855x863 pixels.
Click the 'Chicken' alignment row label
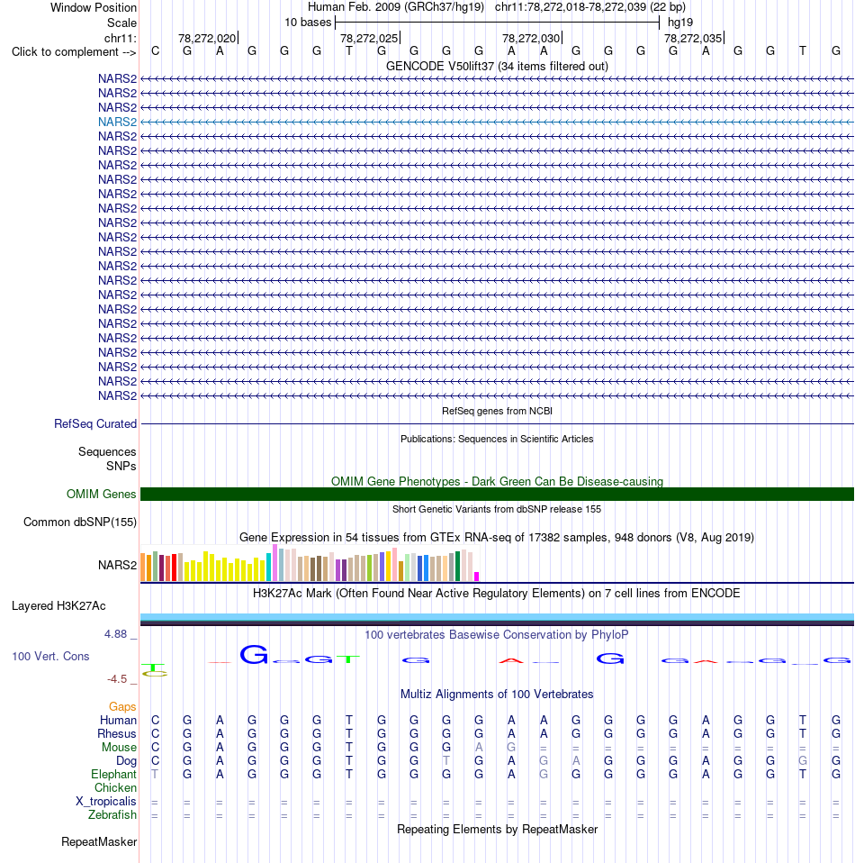[115, 787]
